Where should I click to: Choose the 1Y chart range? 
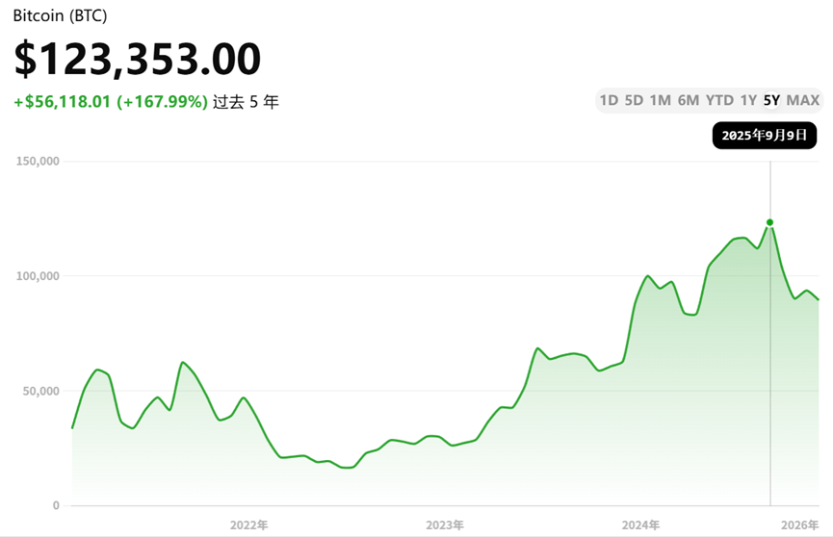point(748,100)
